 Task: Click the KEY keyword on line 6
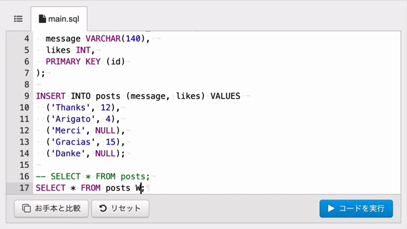click(93, 62)
